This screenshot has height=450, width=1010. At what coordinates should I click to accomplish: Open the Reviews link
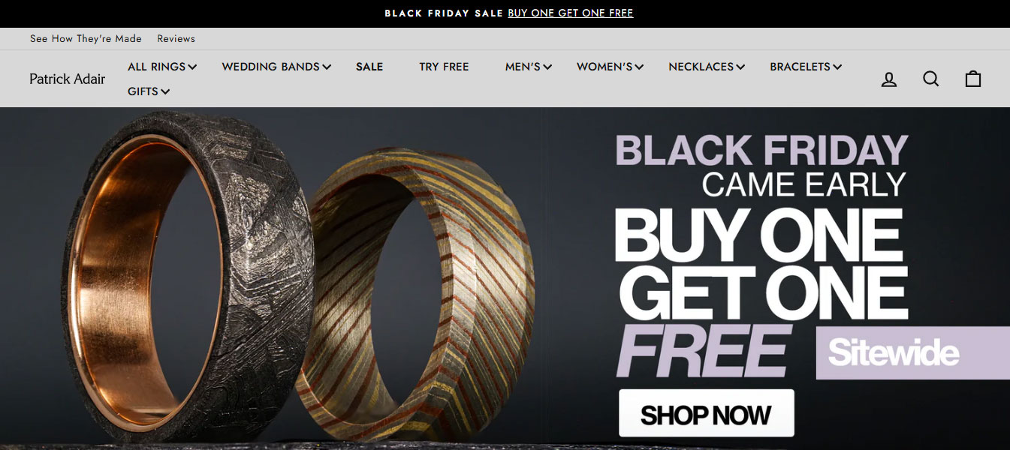176,39
